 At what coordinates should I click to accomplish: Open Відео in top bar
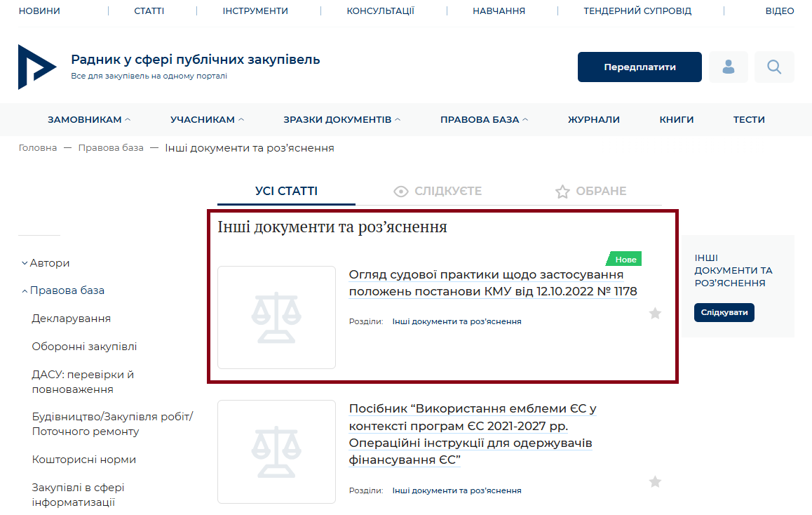pyautogui.click(x=779, y=11)
